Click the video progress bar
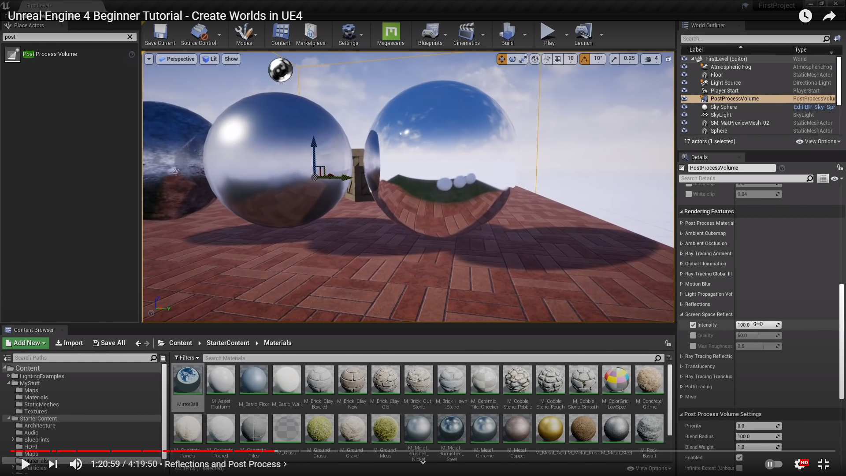This screenshot has width=846, height=476. 423,451
